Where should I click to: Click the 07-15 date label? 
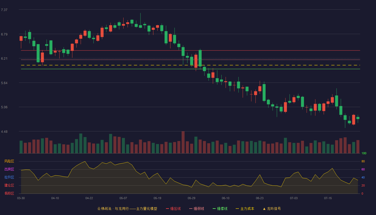coord(328,198)
